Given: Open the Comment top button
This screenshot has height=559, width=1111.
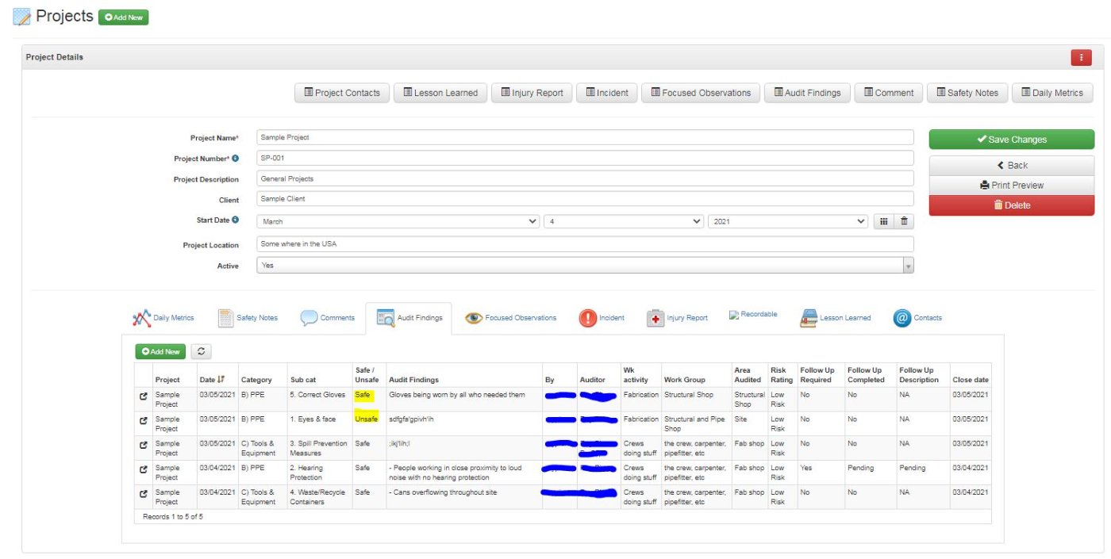Looking at the screenshot, I should coord(889,93).
